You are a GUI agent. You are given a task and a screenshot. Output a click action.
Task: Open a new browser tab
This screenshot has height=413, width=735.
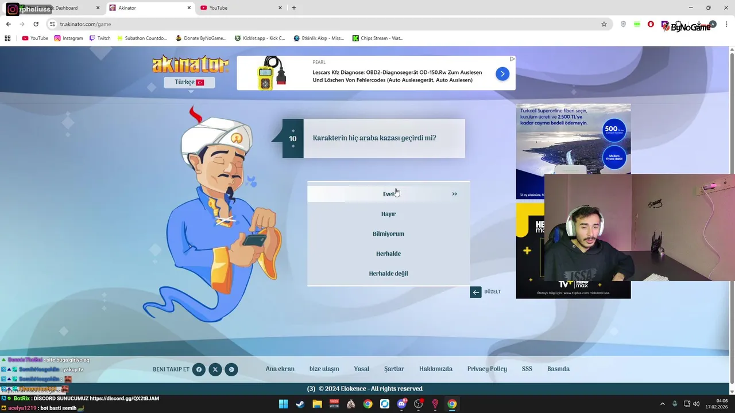pos(294,8)
